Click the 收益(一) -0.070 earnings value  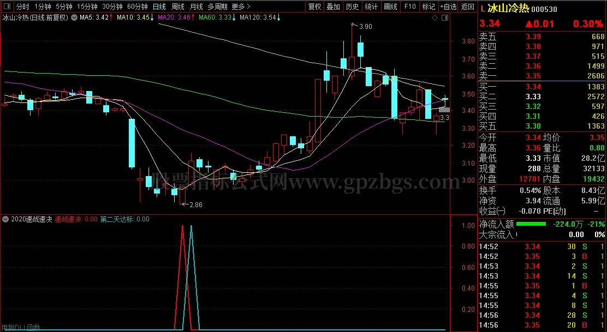[531, 212]
